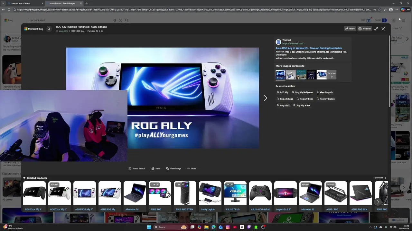Screen dimensions: 412x231
Task: Click the Sponsored info icon
Action: click(x=385, y=178)
